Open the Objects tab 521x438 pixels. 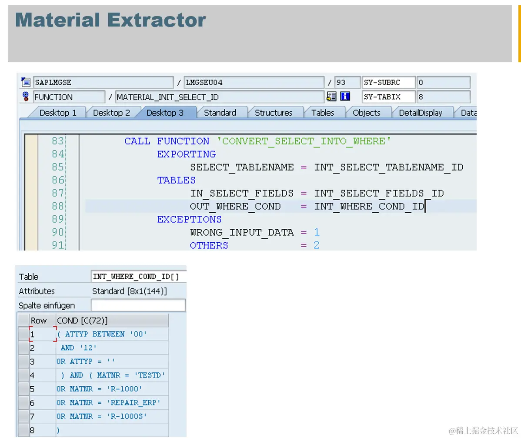pyautogui.click(x=367, y=113)
